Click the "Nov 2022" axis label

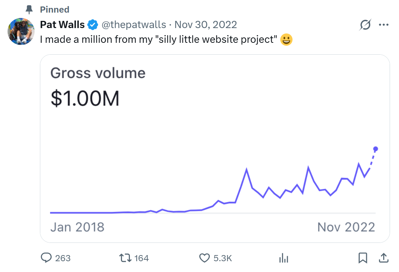346,227
